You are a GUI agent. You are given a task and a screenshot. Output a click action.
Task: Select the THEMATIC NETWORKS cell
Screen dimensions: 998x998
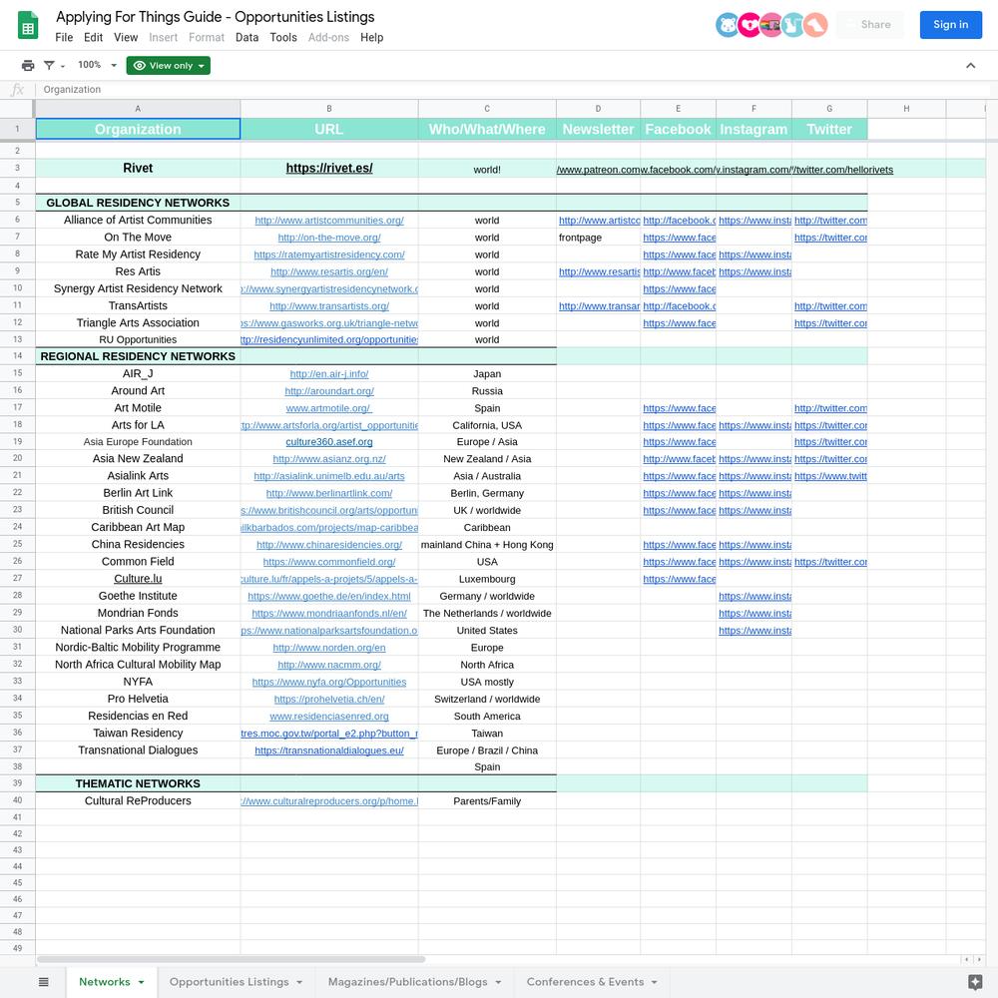point(138,783)
